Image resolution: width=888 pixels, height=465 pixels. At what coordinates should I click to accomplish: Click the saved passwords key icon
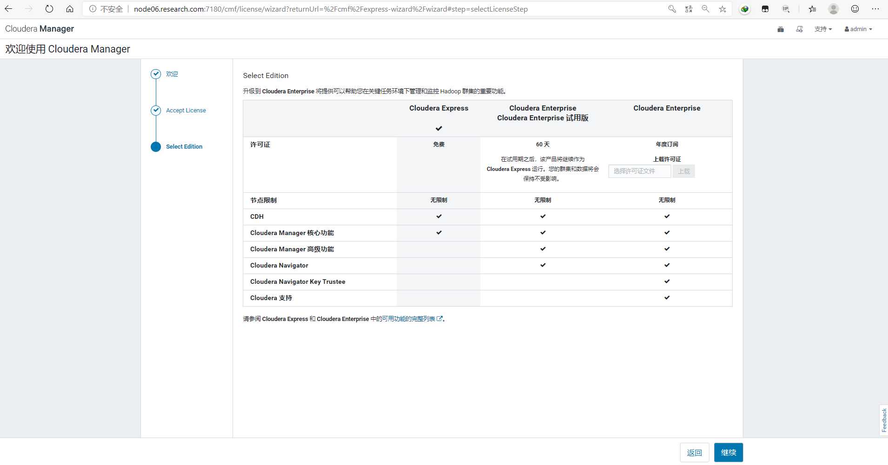(x=672, y=9)
